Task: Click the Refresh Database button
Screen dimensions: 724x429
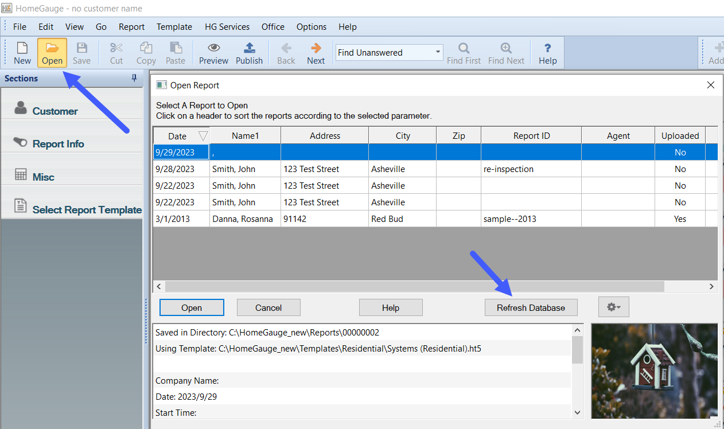Action: 531,307
